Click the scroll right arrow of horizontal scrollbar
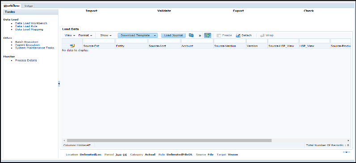The width and height of the screenshot is (356, 163). tap(348, 140)
